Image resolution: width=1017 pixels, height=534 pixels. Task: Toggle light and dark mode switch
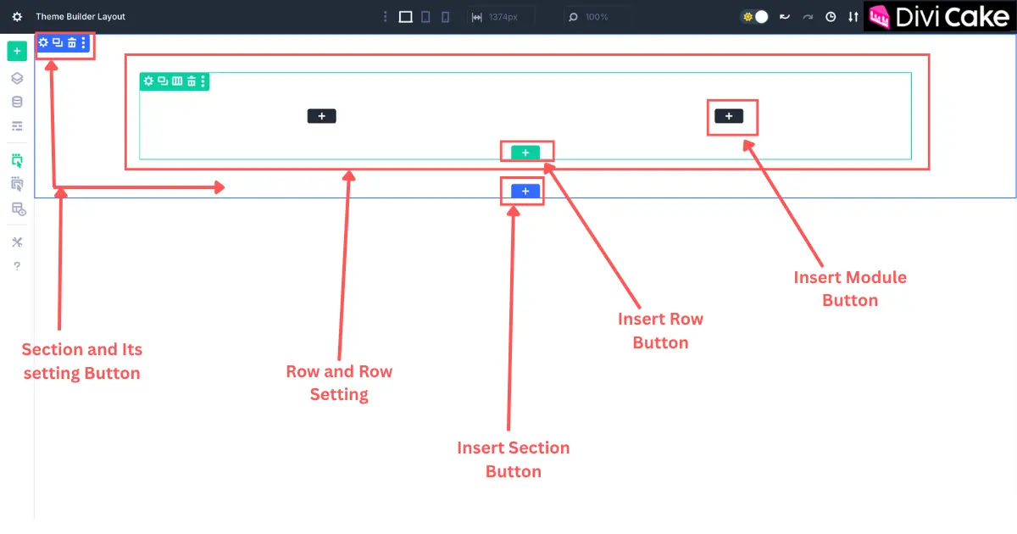(754, 17)
